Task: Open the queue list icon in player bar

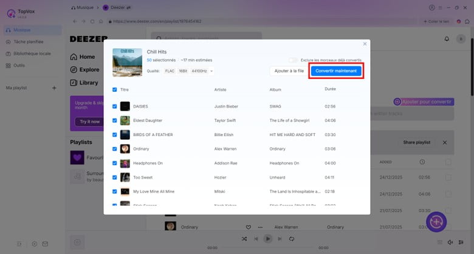Action: click(x=440, y=242)
